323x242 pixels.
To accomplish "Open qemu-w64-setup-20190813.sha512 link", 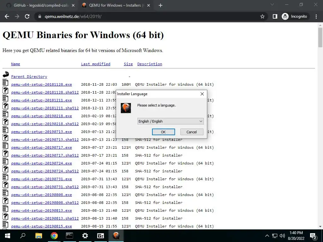I will tap(45, 218).
